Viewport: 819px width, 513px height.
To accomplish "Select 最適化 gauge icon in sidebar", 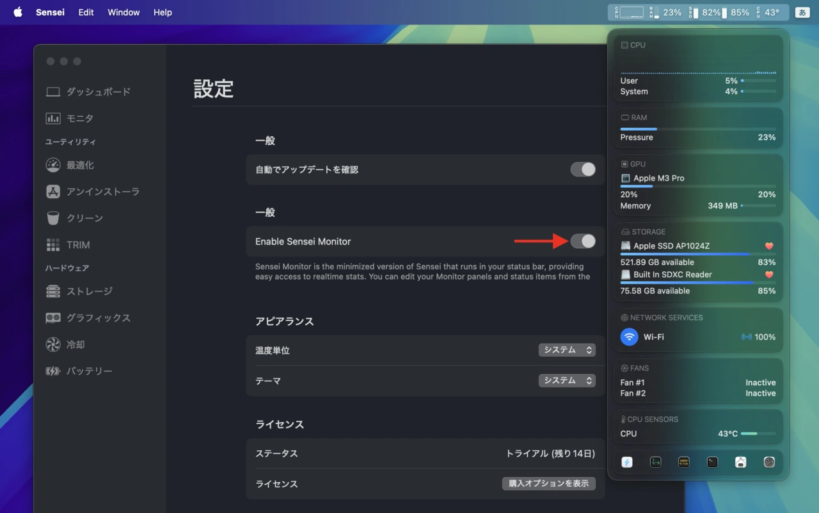I will tap(53, 165).
